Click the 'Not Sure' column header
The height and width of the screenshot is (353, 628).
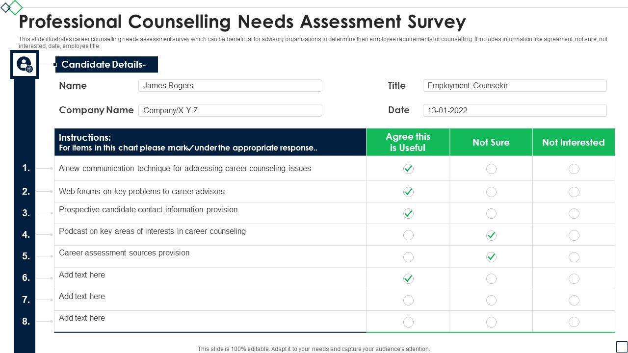click(491, 142)
